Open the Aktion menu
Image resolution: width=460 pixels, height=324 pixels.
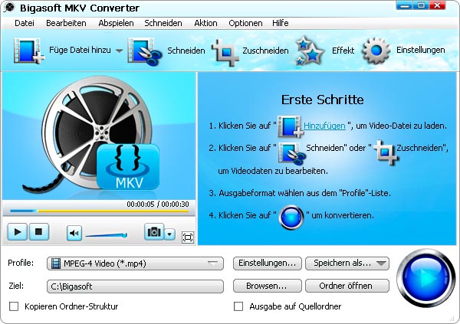pyautogui.click(x=205, y=23)
